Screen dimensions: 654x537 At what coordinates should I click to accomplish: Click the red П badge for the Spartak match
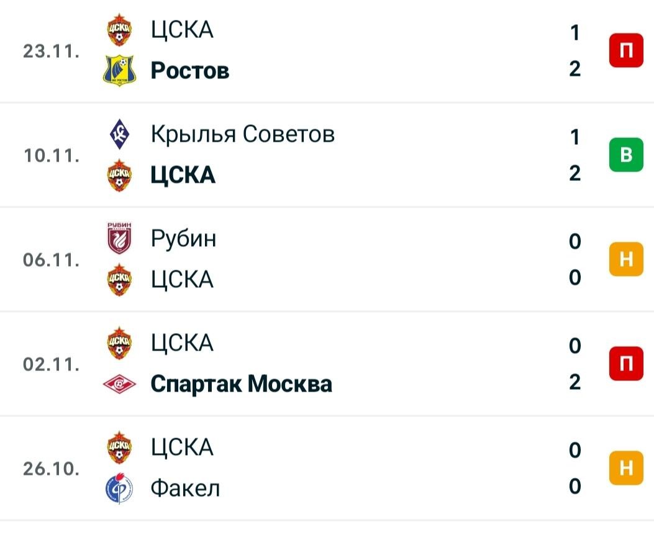(x=626, y=364)
